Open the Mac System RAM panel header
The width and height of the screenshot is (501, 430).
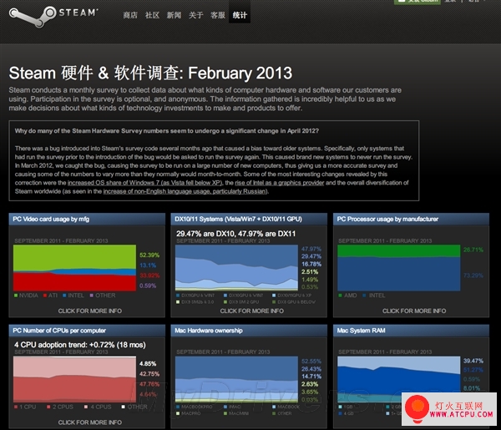click(411, 331)
